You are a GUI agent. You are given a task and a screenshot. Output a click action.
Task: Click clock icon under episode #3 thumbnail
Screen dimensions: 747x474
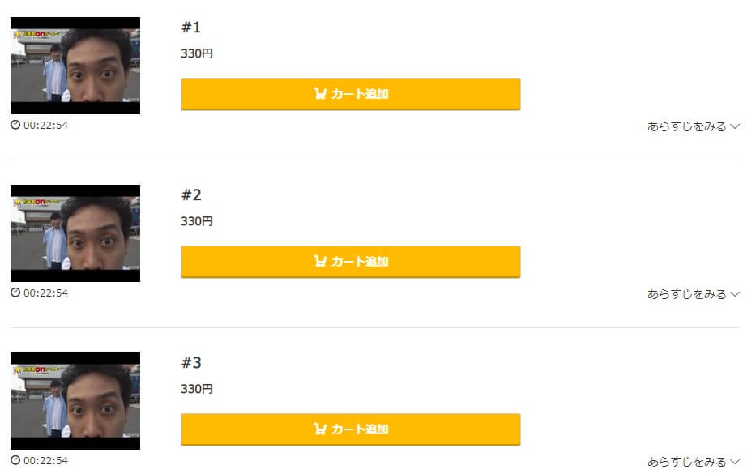(15, 460)
